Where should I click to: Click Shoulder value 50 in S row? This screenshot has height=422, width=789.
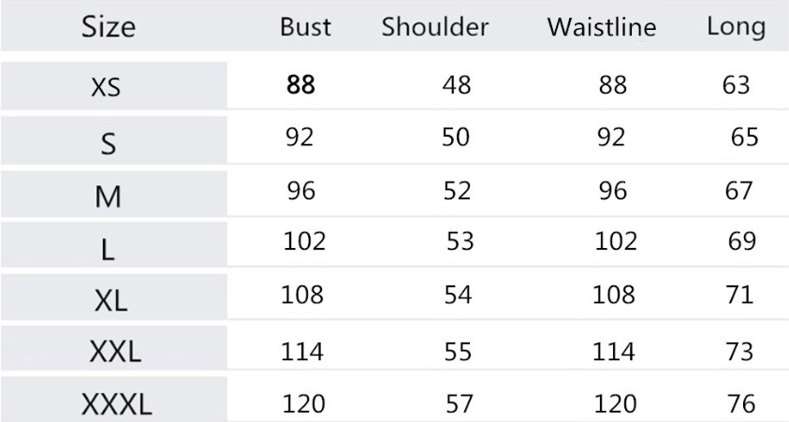tap(457, 138)
